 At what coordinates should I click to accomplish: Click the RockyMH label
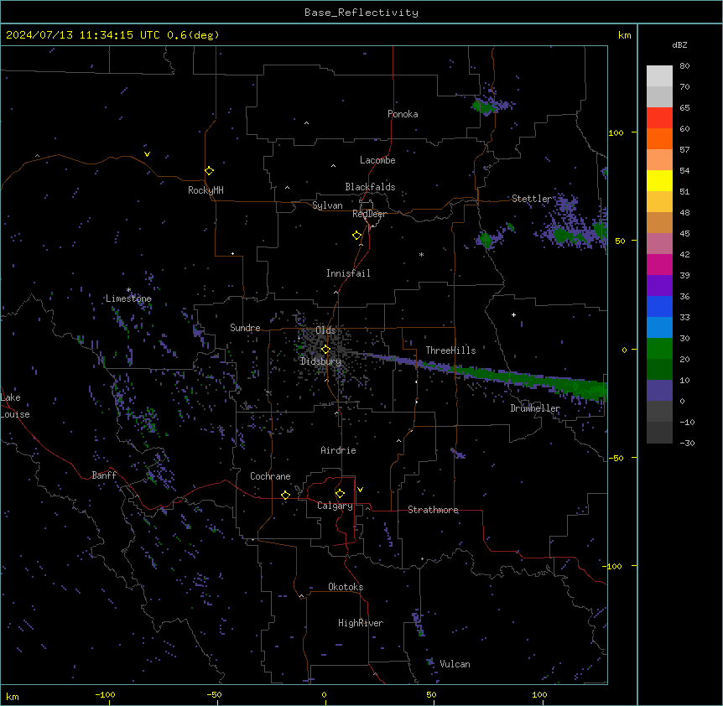coord(205,190)
